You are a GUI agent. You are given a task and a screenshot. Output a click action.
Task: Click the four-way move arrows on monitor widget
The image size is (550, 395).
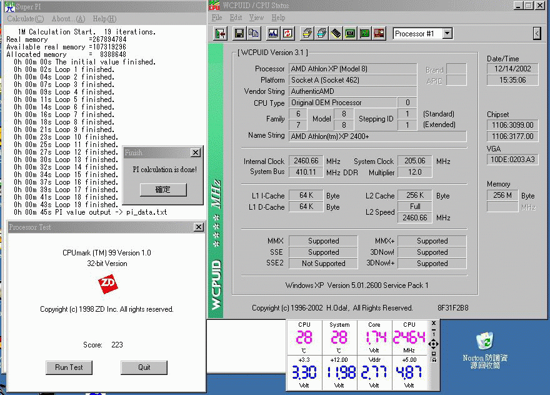(x=434, y=344)
